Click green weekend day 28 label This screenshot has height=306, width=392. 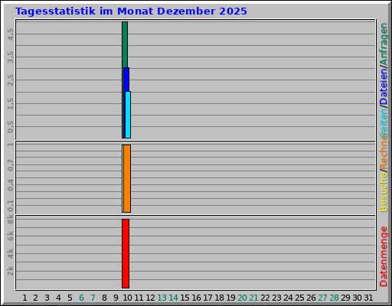pos(334,298)
